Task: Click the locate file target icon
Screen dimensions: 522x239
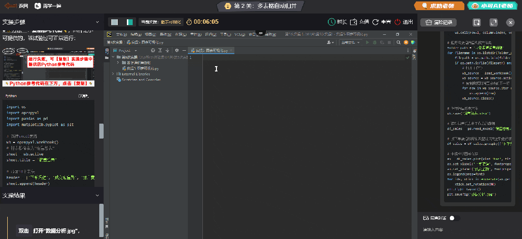Action: click(153, 50)
